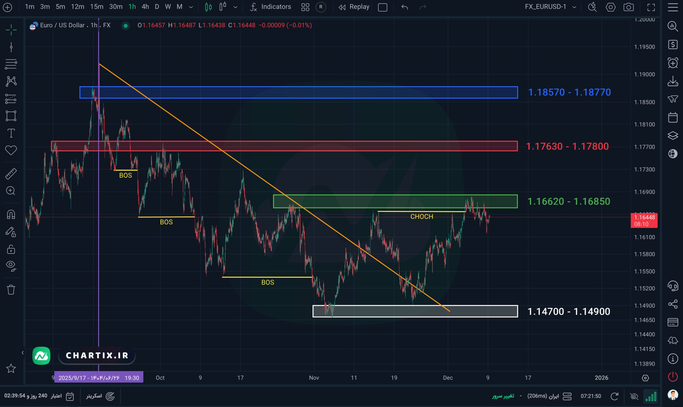Switch to the 15m timeframe

(x=97, y=7)
